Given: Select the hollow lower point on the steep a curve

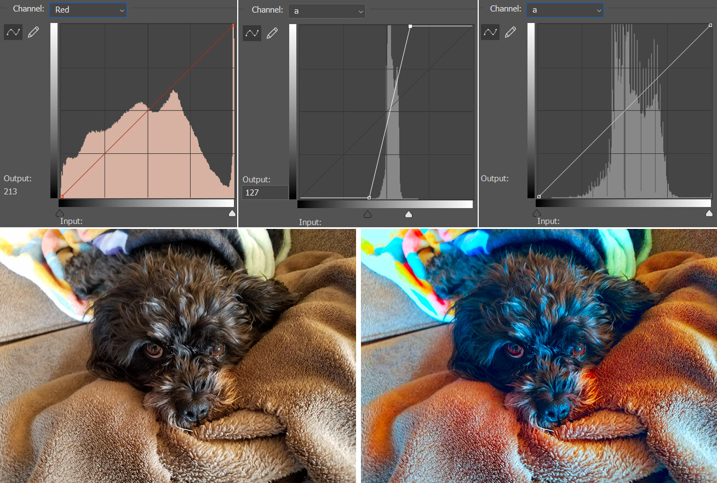Looking at the screenshot, I should pyautogui.click(x=369, y=197).
